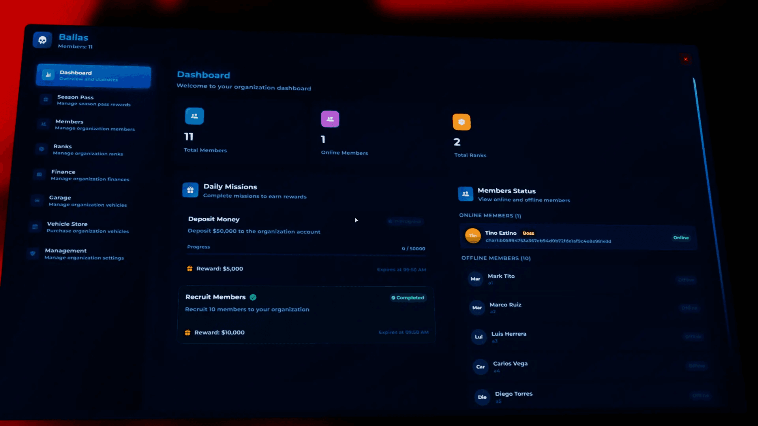Click the blue Total Members icon
The width and height of the screenshot is (758, 426).
194,116
